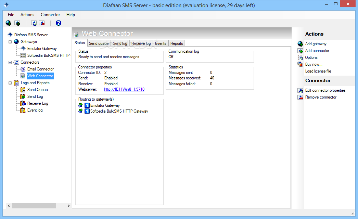Click the Send Queue tree icon
This screenshot has height=219, width=358.
pyautogui.click(x=23, y=90)
